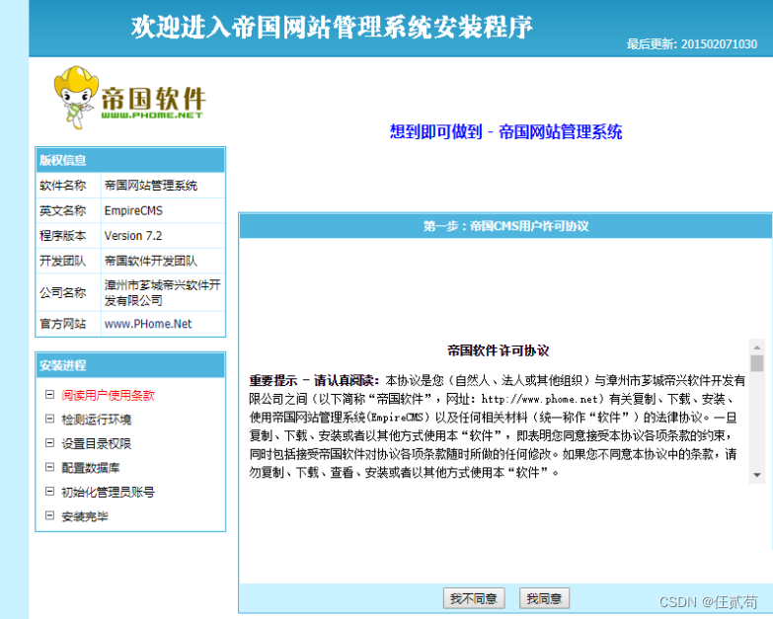
Task: Open the www.PHome.Net official website link
Action: click(148, 324)
